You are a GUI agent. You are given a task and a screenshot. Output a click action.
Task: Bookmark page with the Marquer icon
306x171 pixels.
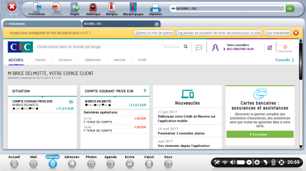click(x=112, y=7)
